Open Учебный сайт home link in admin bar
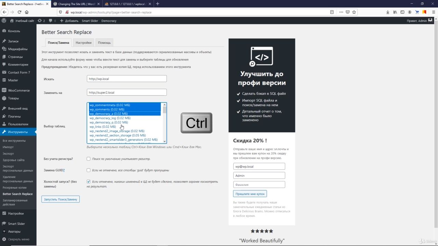 pyautogui.click(x=22, y=21)
